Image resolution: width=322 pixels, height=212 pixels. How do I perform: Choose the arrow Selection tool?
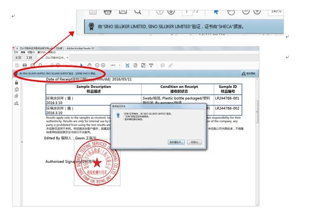point(82,65)
